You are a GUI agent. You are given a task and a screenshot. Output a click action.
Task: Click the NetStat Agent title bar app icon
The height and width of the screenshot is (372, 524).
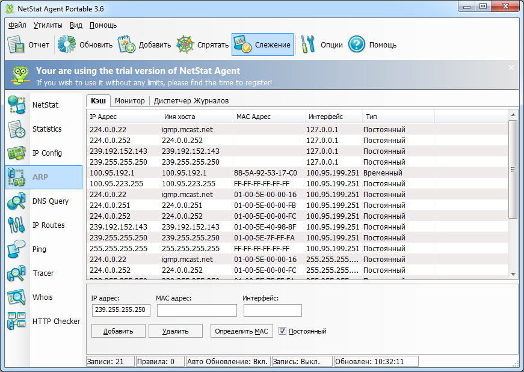pyautogui.click(x=10, y=8)
